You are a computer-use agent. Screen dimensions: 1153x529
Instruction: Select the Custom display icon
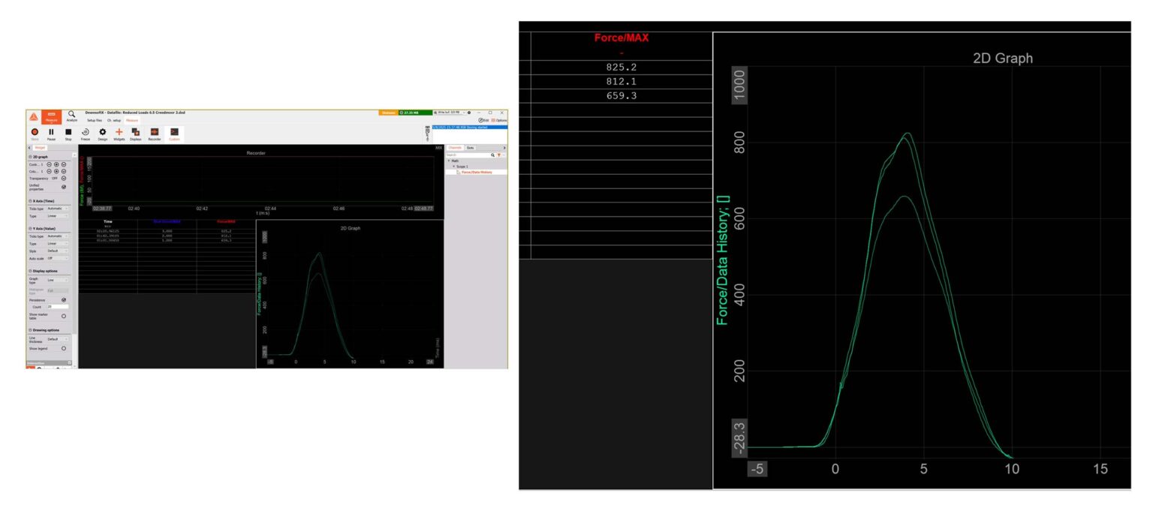tap(174, 132)
